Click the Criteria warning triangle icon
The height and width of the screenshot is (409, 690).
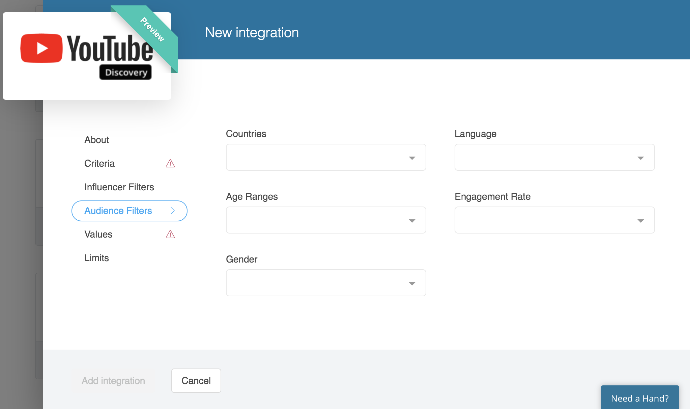pyautogui.click(x=170, y=164)
